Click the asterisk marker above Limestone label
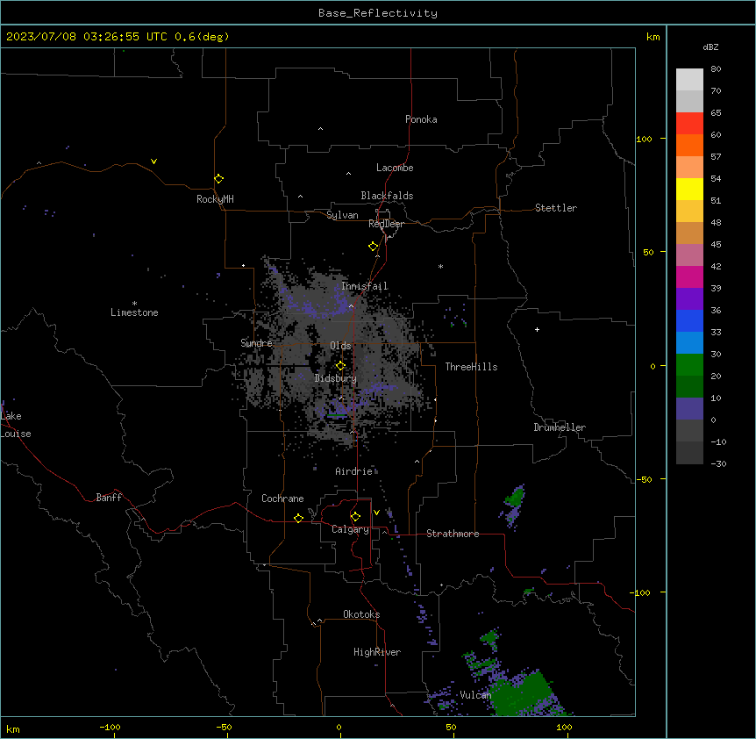Image resolution: width=756 pixels, height=739 pixels. [134, 304]
